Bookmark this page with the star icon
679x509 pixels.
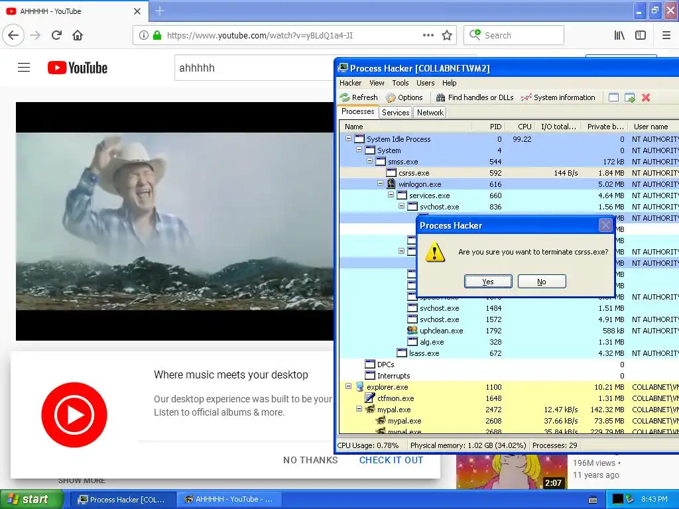[447, 36]
